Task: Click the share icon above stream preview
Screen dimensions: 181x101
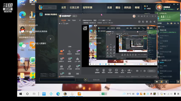Action: [x=154, y=22]
